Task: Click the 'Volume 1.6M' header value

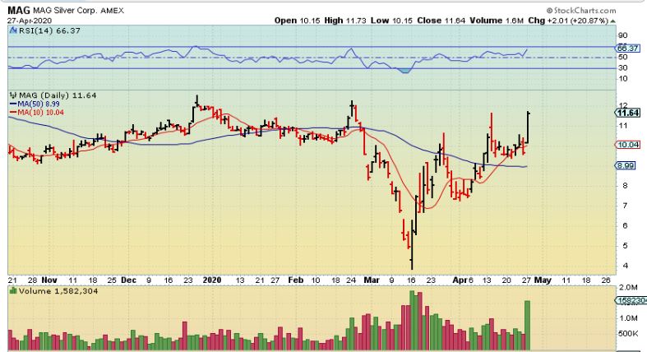Action: point(497,21)
